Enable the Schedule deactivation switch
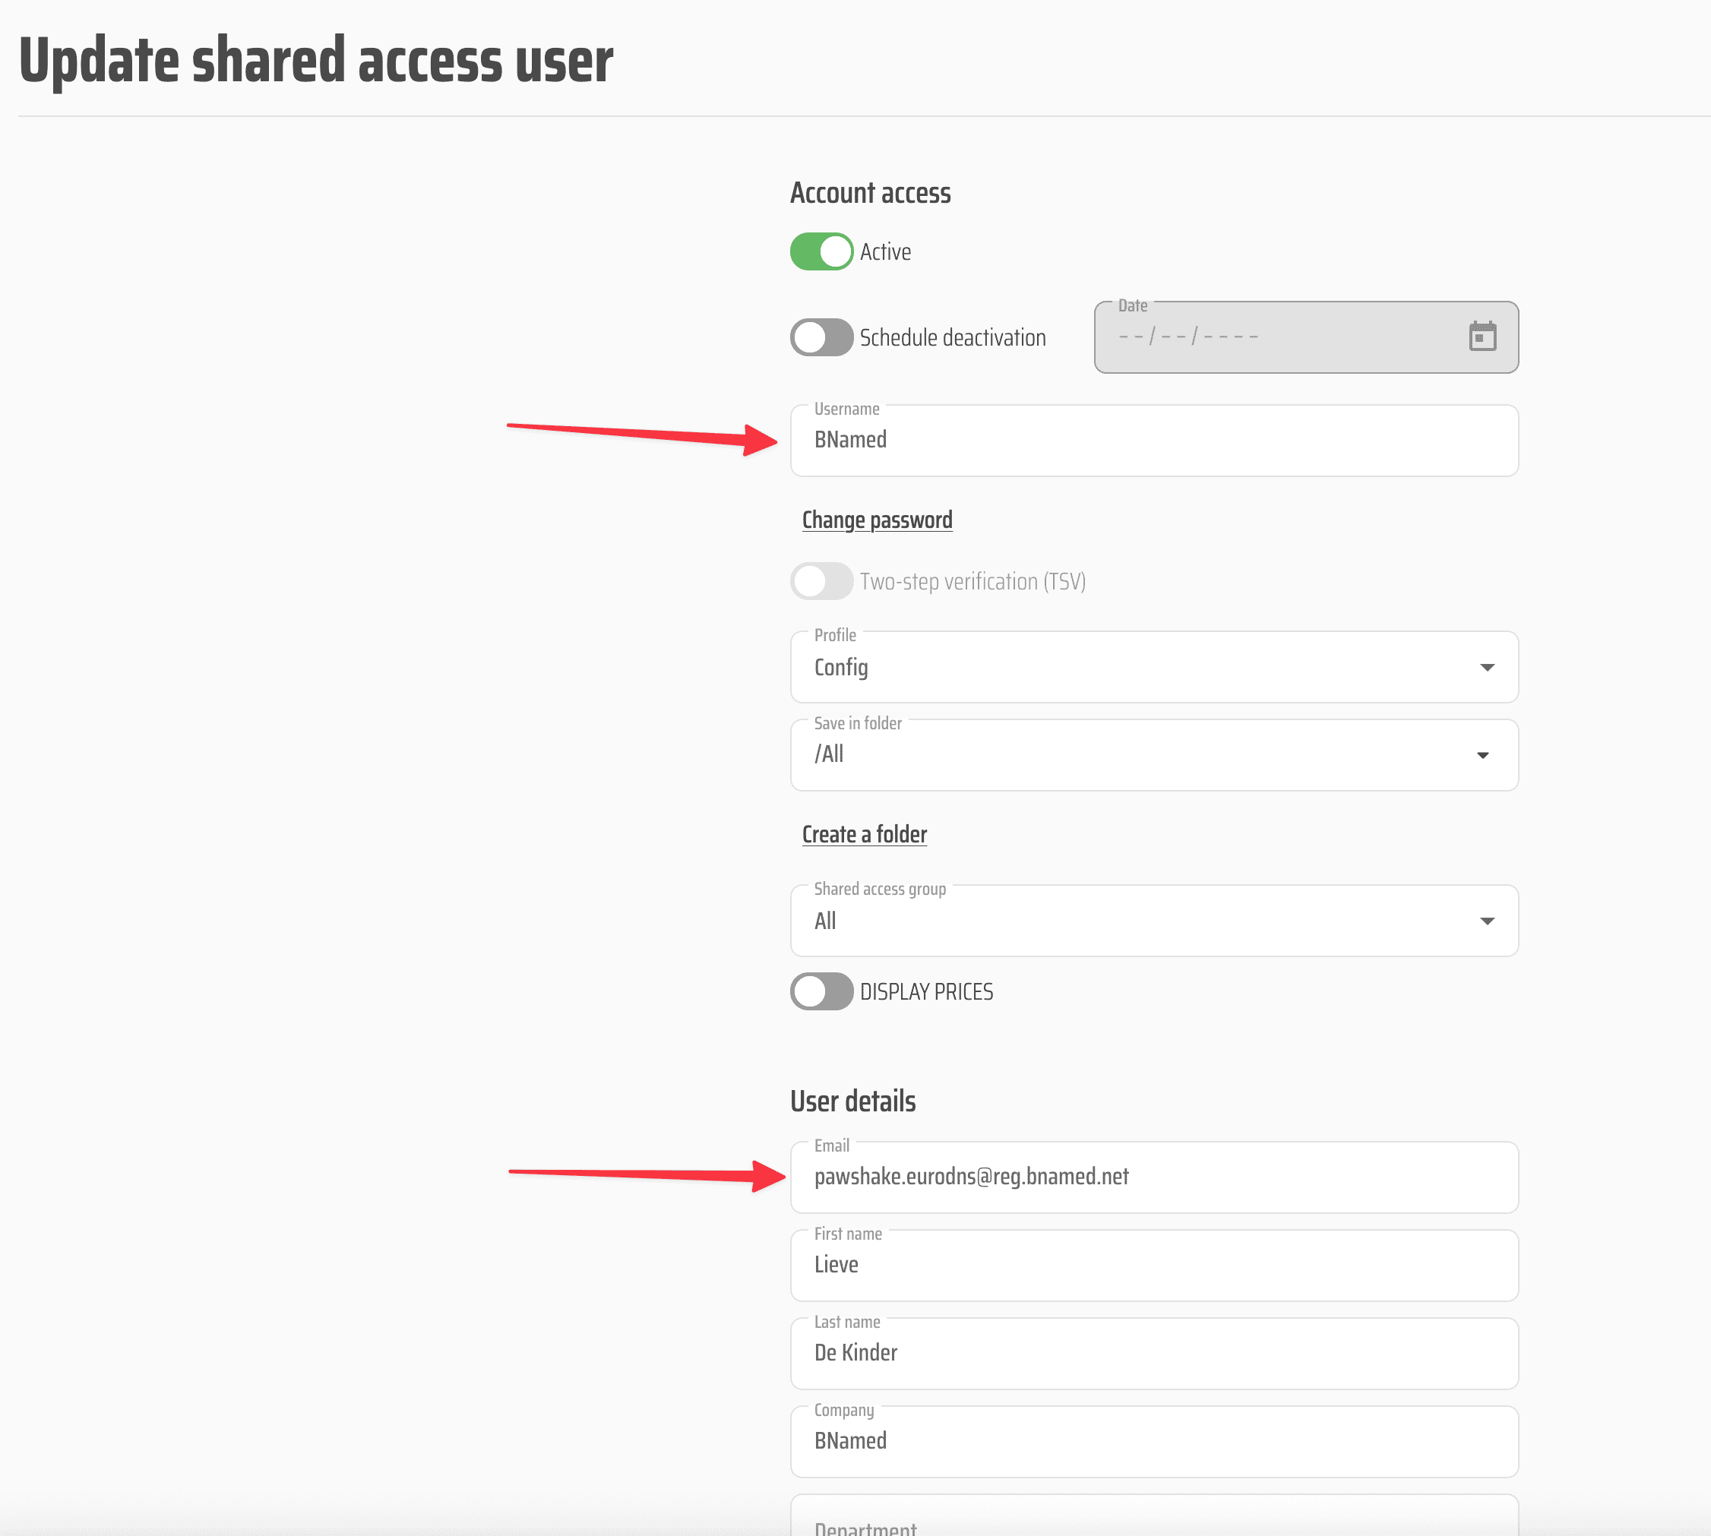Screen dimensions: 1711x1536 coord(821,337)
